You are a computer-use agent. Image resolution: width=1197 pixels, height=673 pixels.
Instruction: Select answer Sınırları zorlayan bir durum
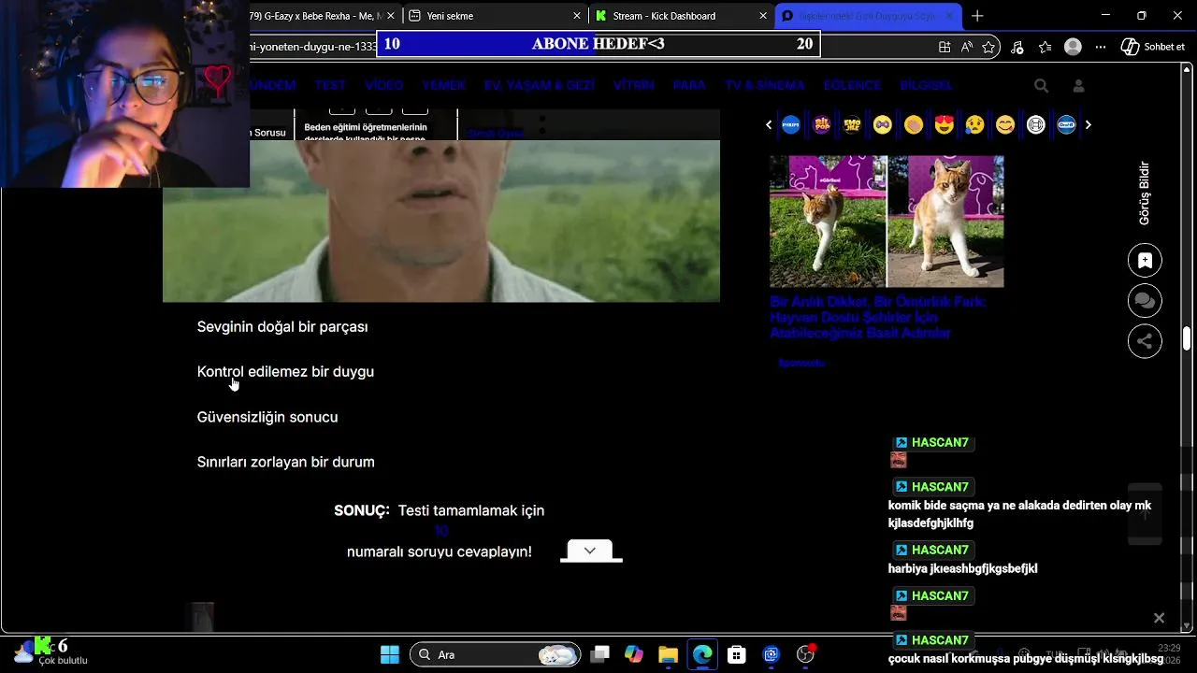[285, 462]
